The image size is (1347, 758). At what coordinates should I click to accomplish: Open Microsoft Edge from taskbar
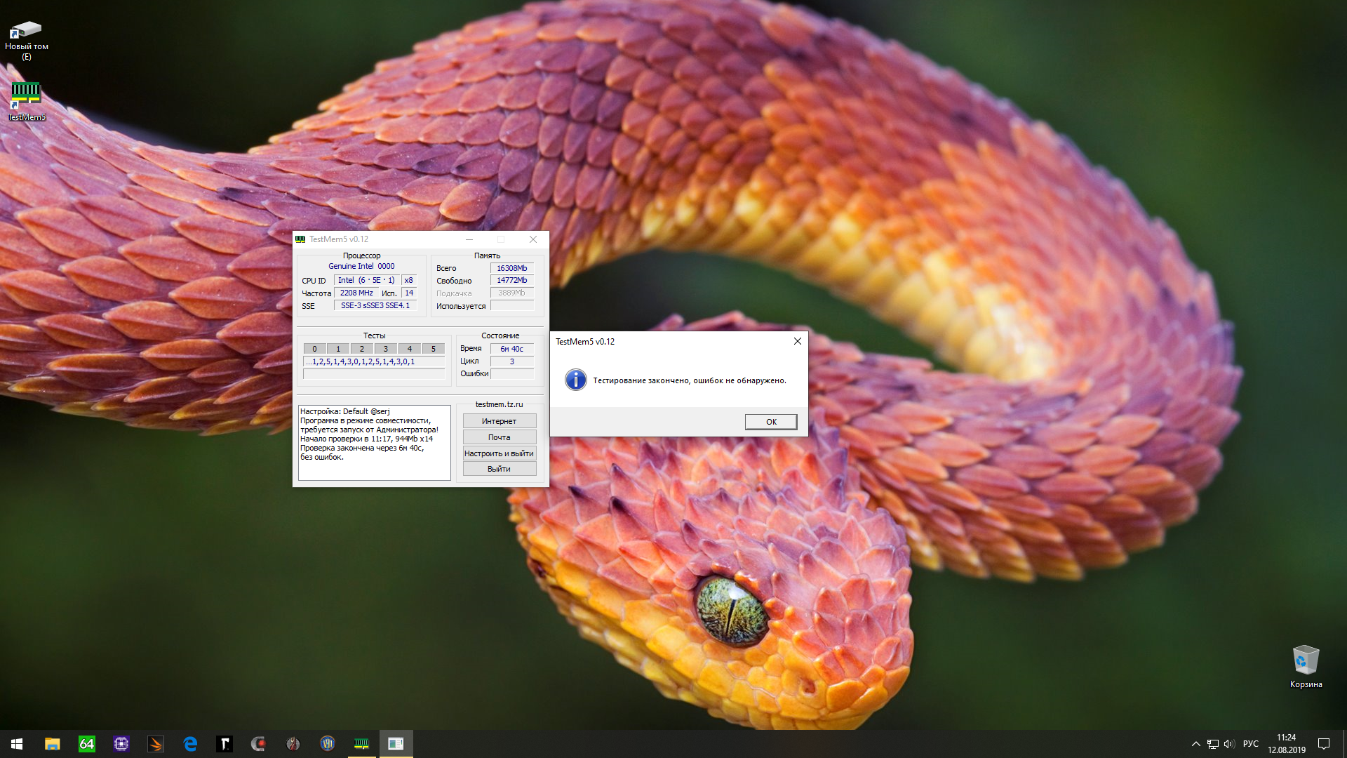pos(190,744)
